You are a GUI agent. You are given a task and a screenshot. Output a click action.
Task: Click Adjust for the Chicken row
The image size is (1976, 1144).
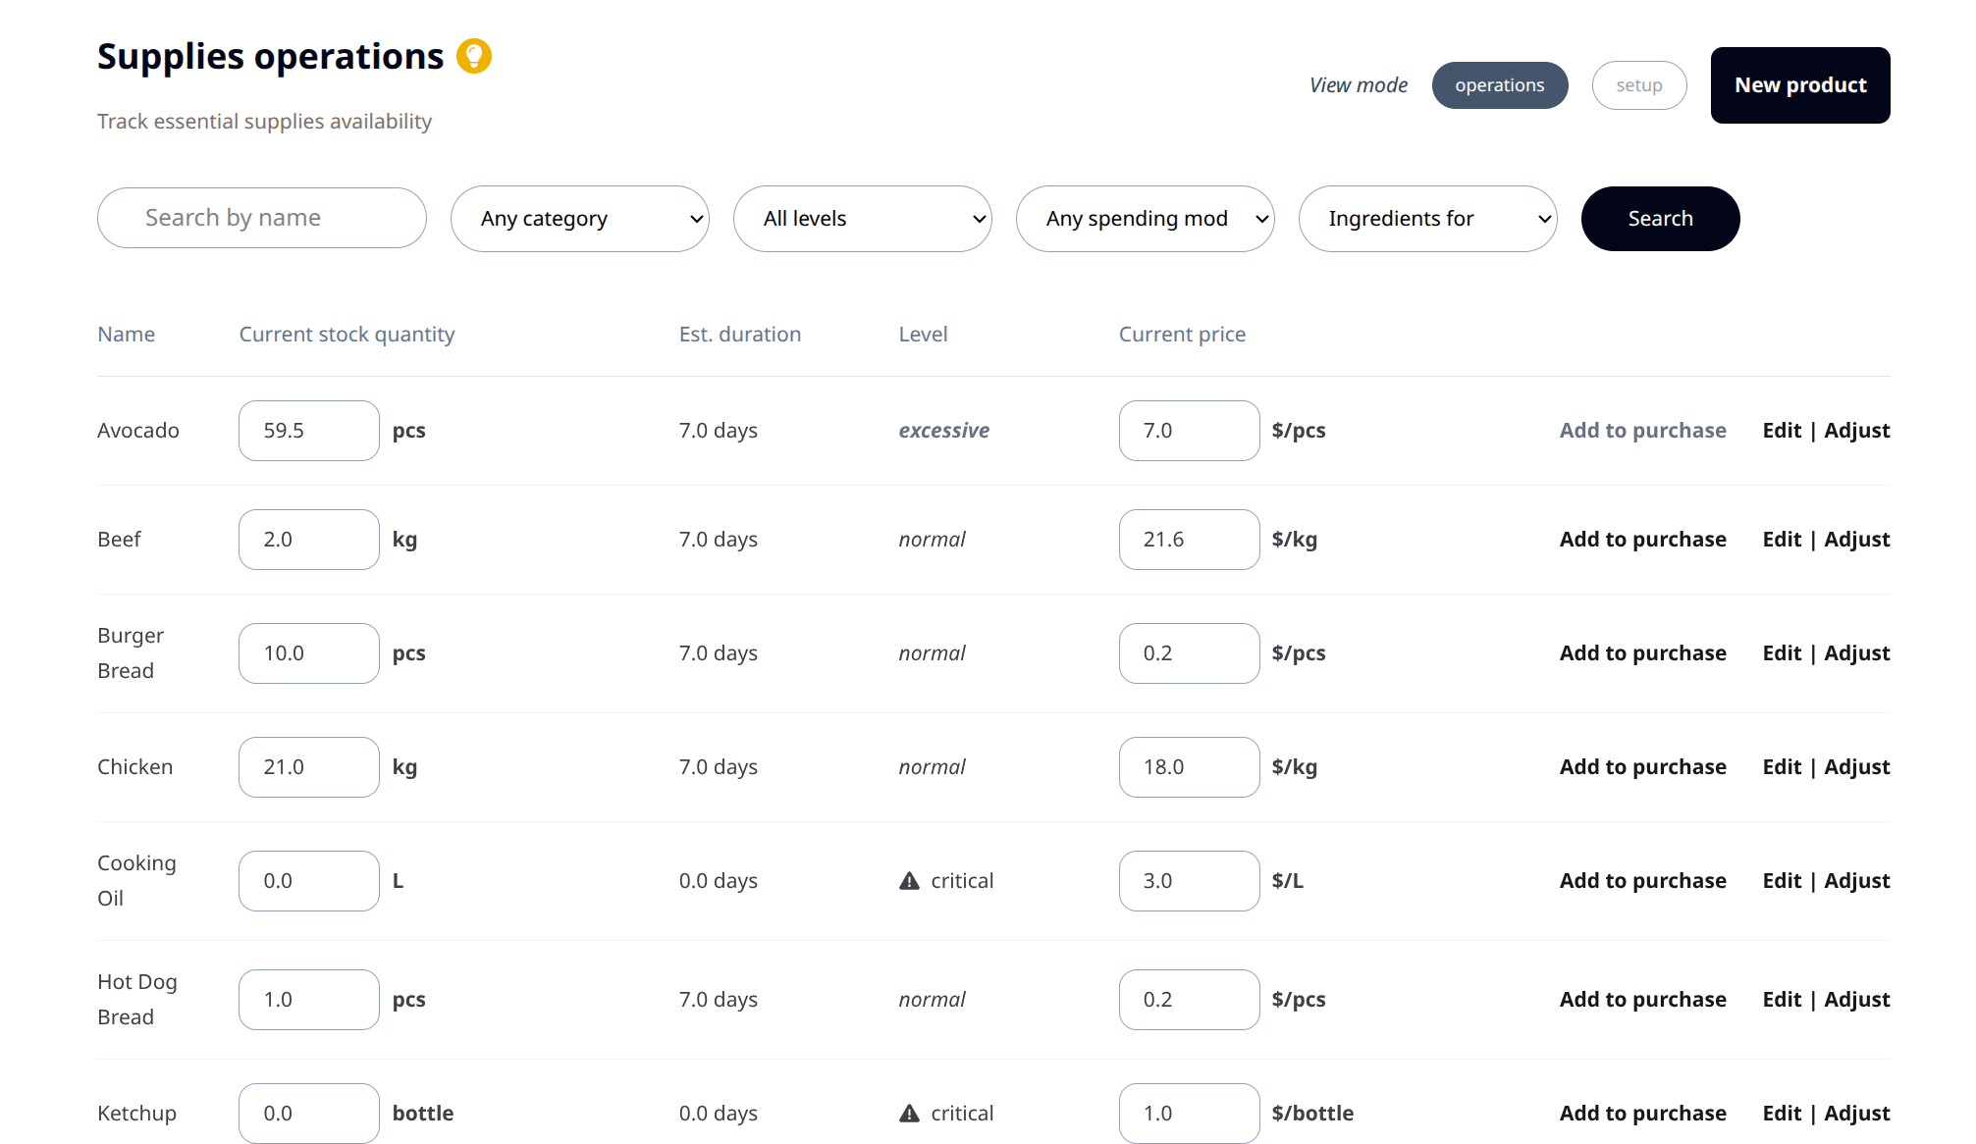coord(1856,767)
